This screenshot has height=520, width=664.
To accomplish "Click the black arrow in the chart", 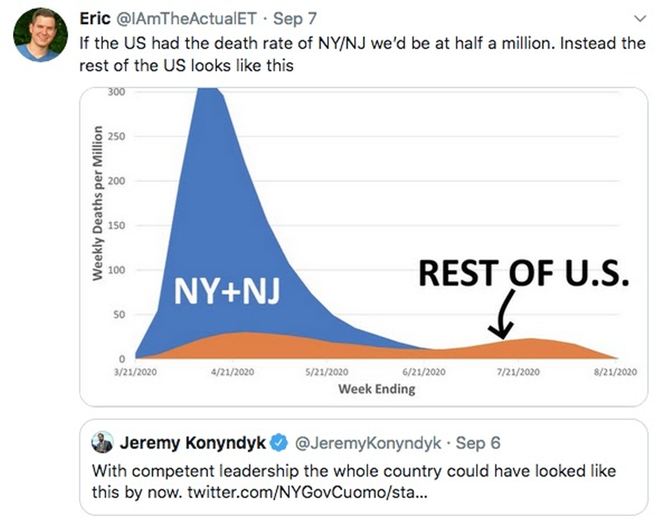I will tap(504, 315).
